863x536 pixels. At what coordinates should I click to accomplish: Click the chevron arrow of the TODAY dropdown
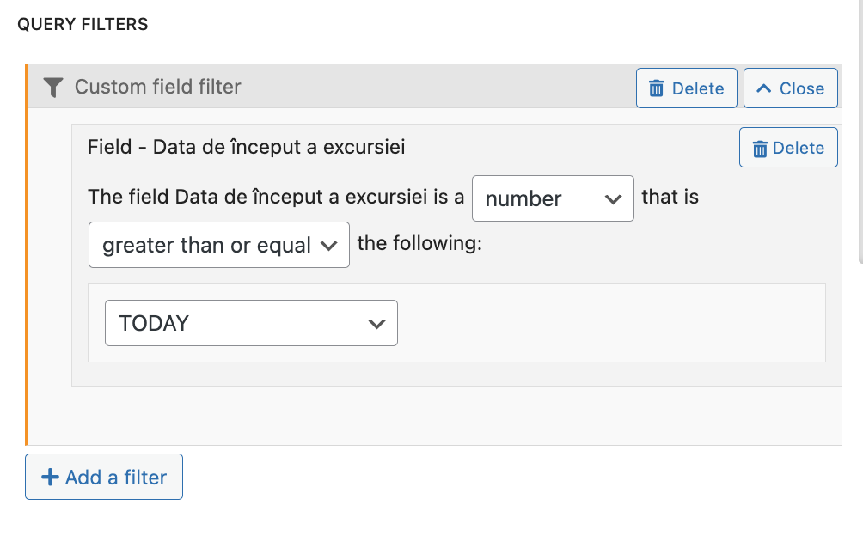(x=377, y=324)
